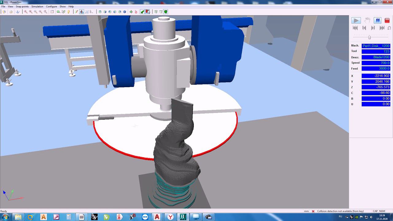393x221 pixels.
Task: Click the Descr. field Blade1200
Action: tap(376, 57)
